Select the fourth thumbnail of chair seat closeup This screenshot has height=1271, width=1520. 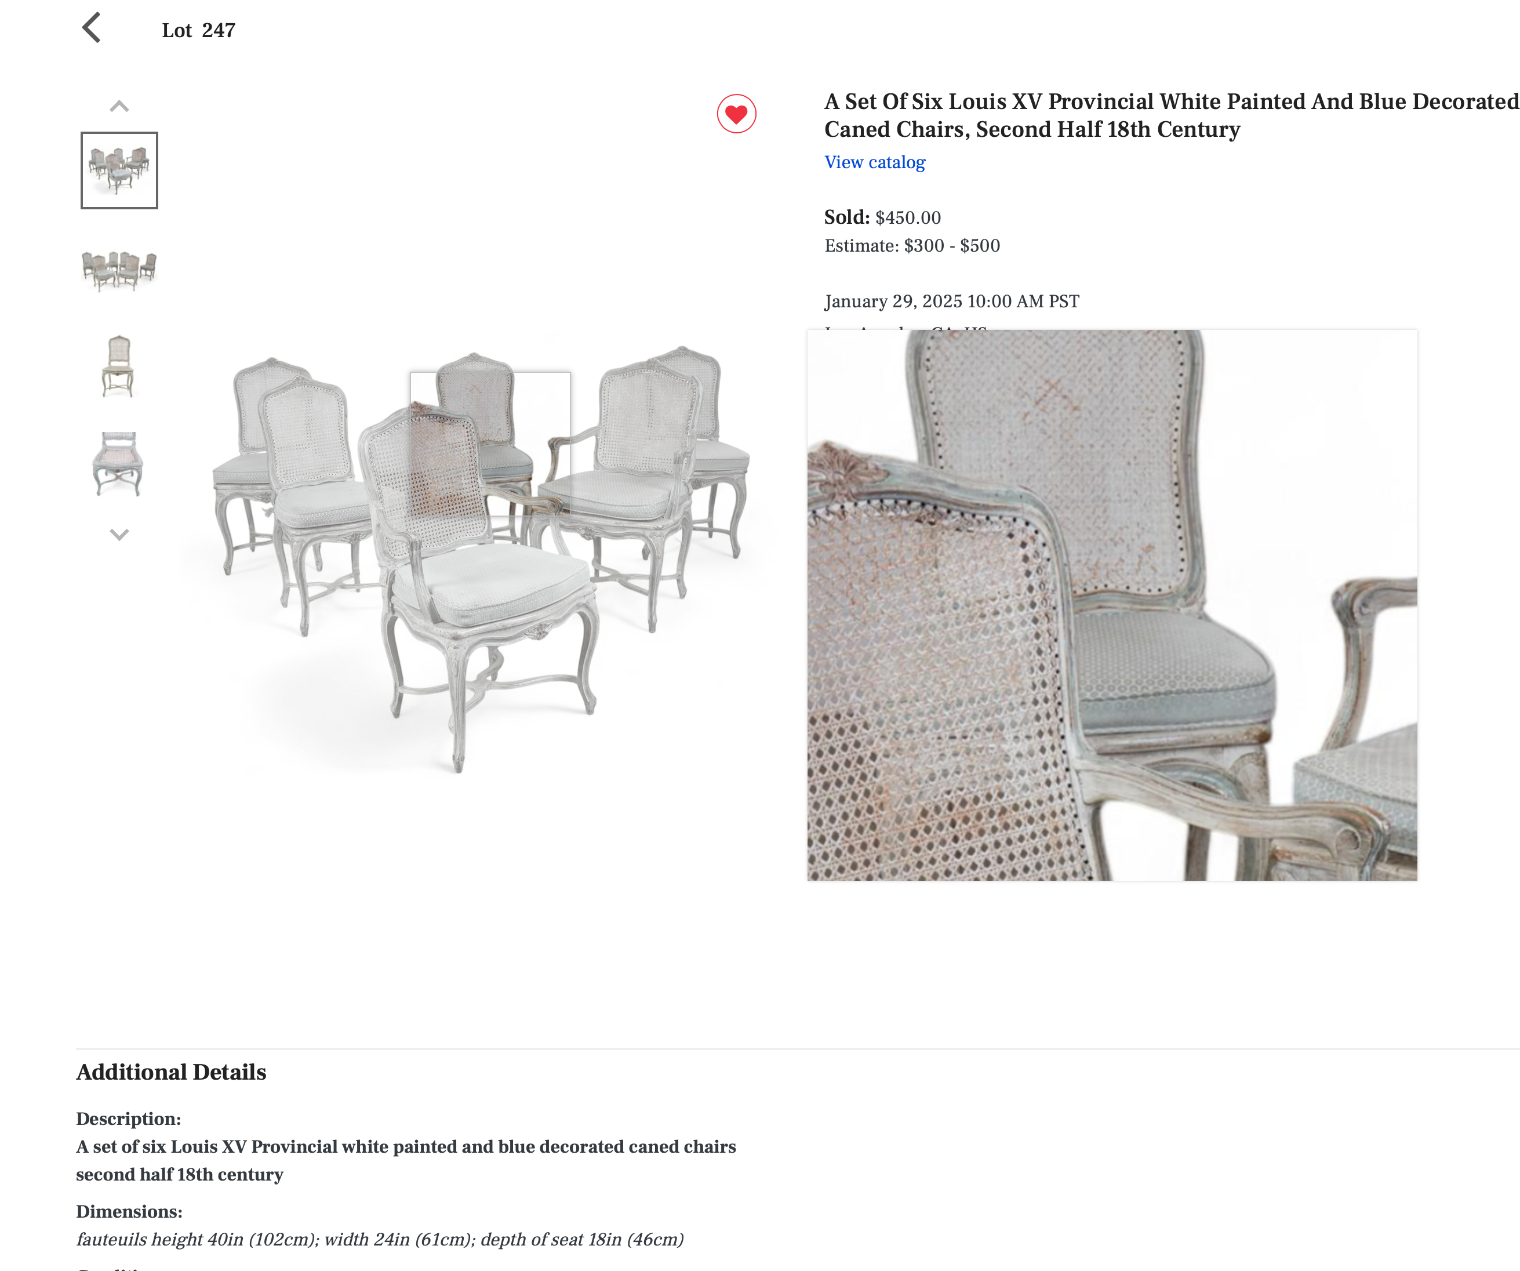pyautogui.click(x=118, y=464)
